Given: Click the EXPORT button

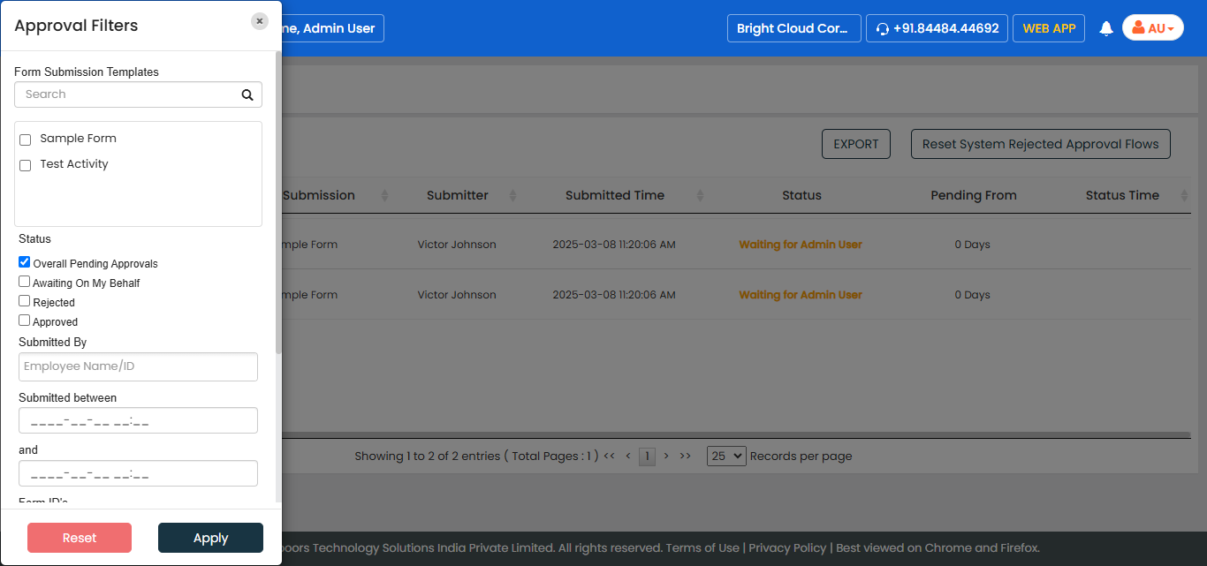Looking at the screenshot, I should click(x=855, y=144).
